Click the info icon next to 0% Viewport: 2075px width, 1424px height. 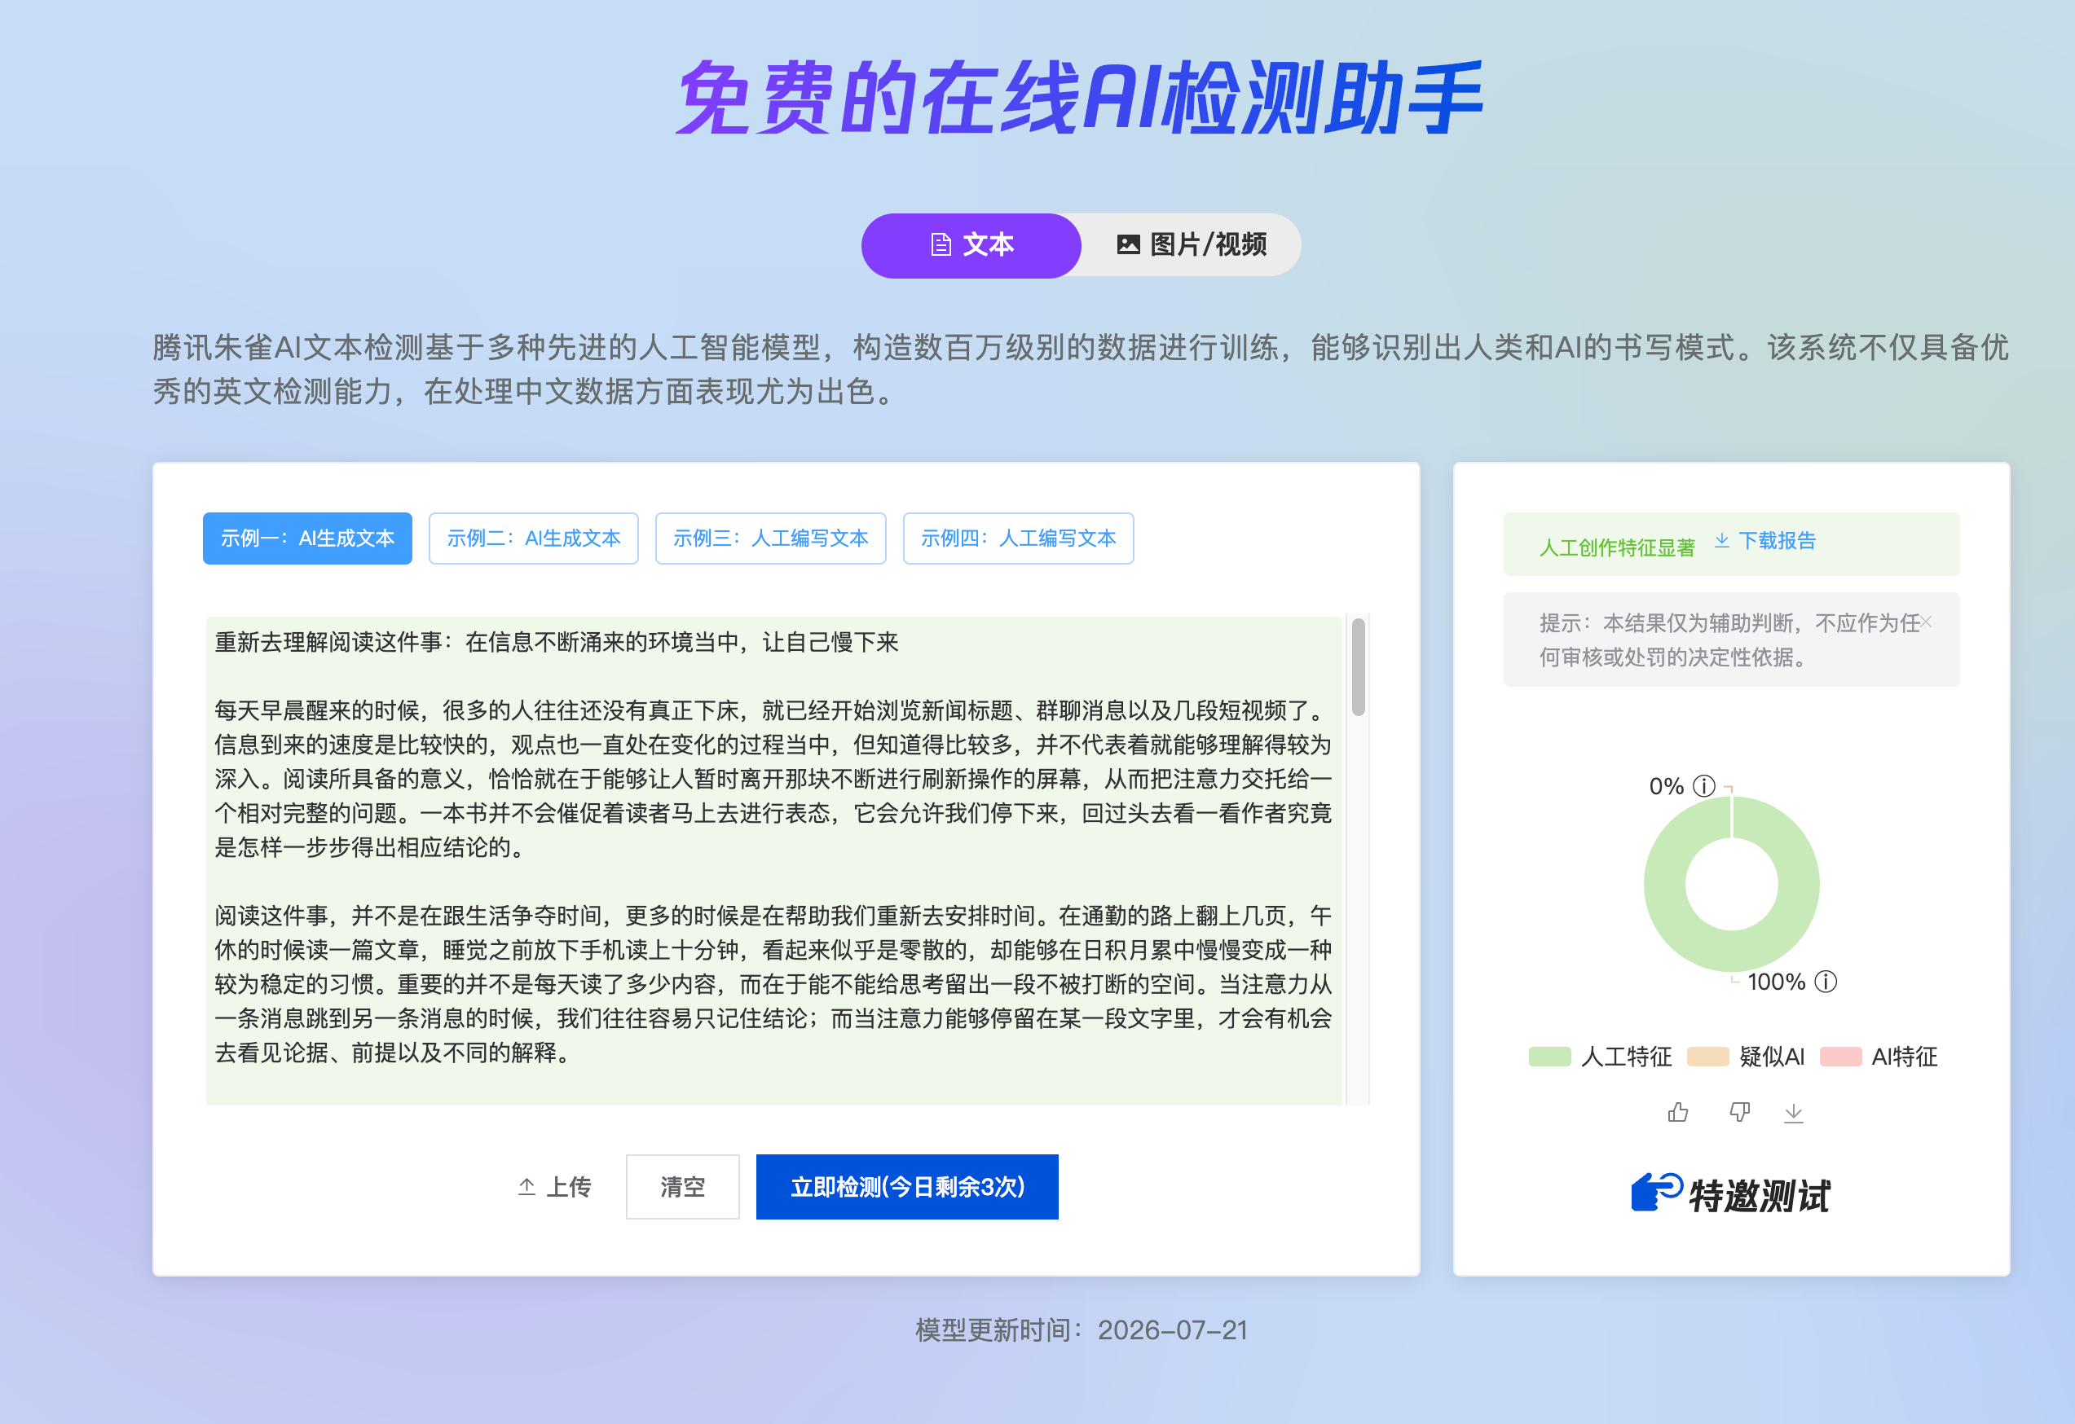[1704, 785]
